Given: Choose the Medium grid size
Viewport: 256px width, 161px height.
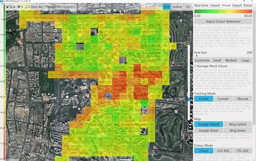Looking at the screenshot, I should coord(231,61).
